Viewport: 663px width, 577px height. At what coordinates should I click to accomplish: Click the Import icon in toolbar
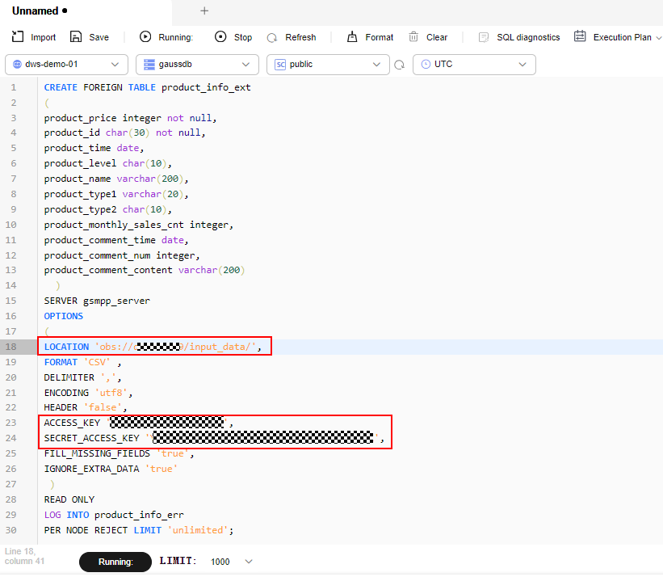pyautogui.click(x=18, y=37)
